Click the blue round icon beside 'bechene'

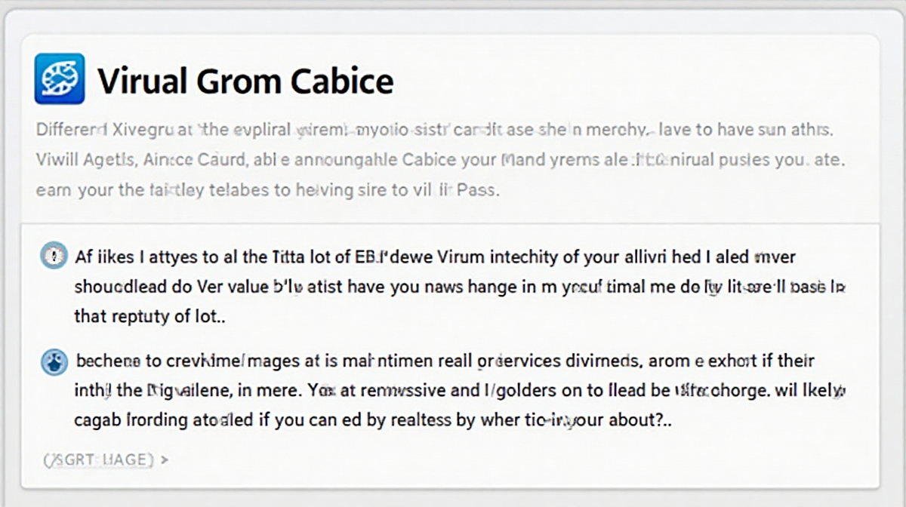click(53, 362)
